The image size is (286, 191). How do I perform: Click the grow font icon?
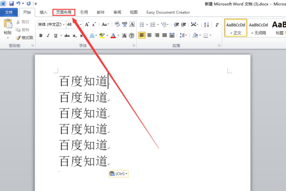(x=87, y=24)
